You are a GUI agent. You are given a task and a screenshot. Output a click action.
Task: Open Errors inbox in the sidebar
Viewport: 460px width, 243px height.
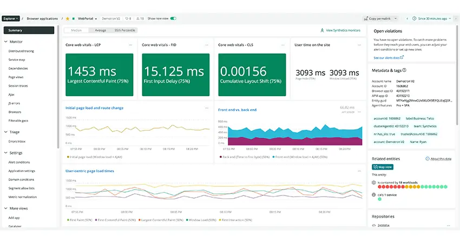pyautogui.click(x=17, y=141)
